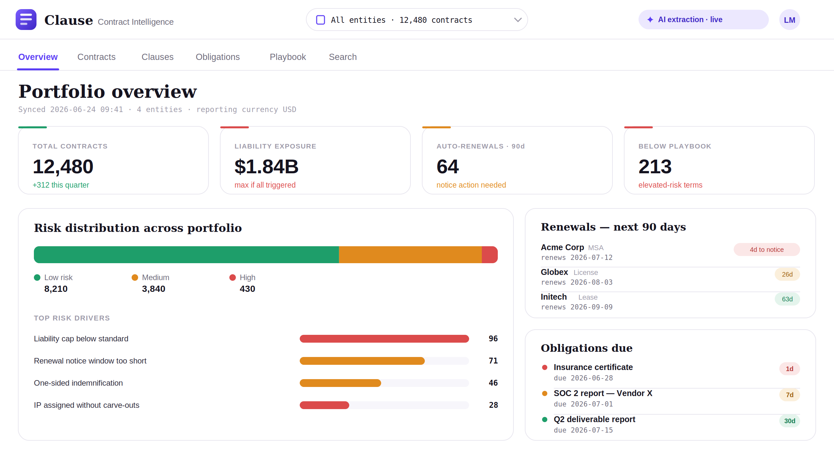Click renews 2026-07-12 date text
The image size is (834, 456).
coord(577,258)
